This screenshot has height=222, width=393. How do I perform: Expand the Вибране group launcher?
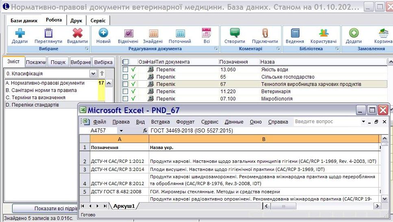coord(87,49)
